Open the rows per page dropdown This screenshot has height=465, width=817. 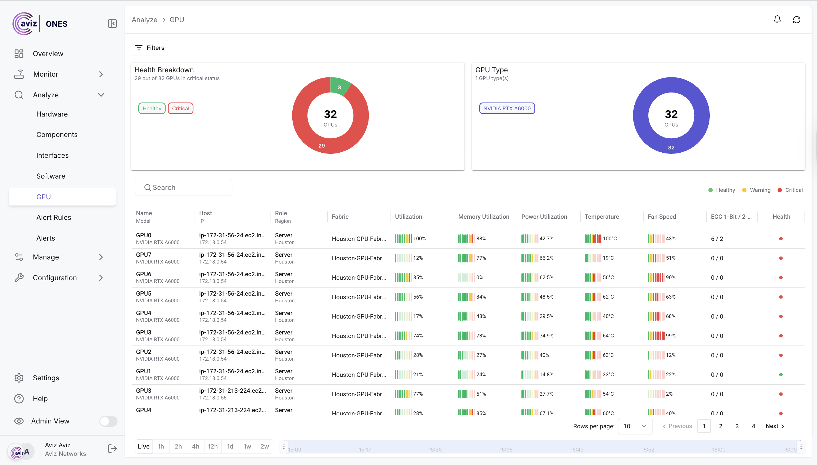click(x=635, y=426)
